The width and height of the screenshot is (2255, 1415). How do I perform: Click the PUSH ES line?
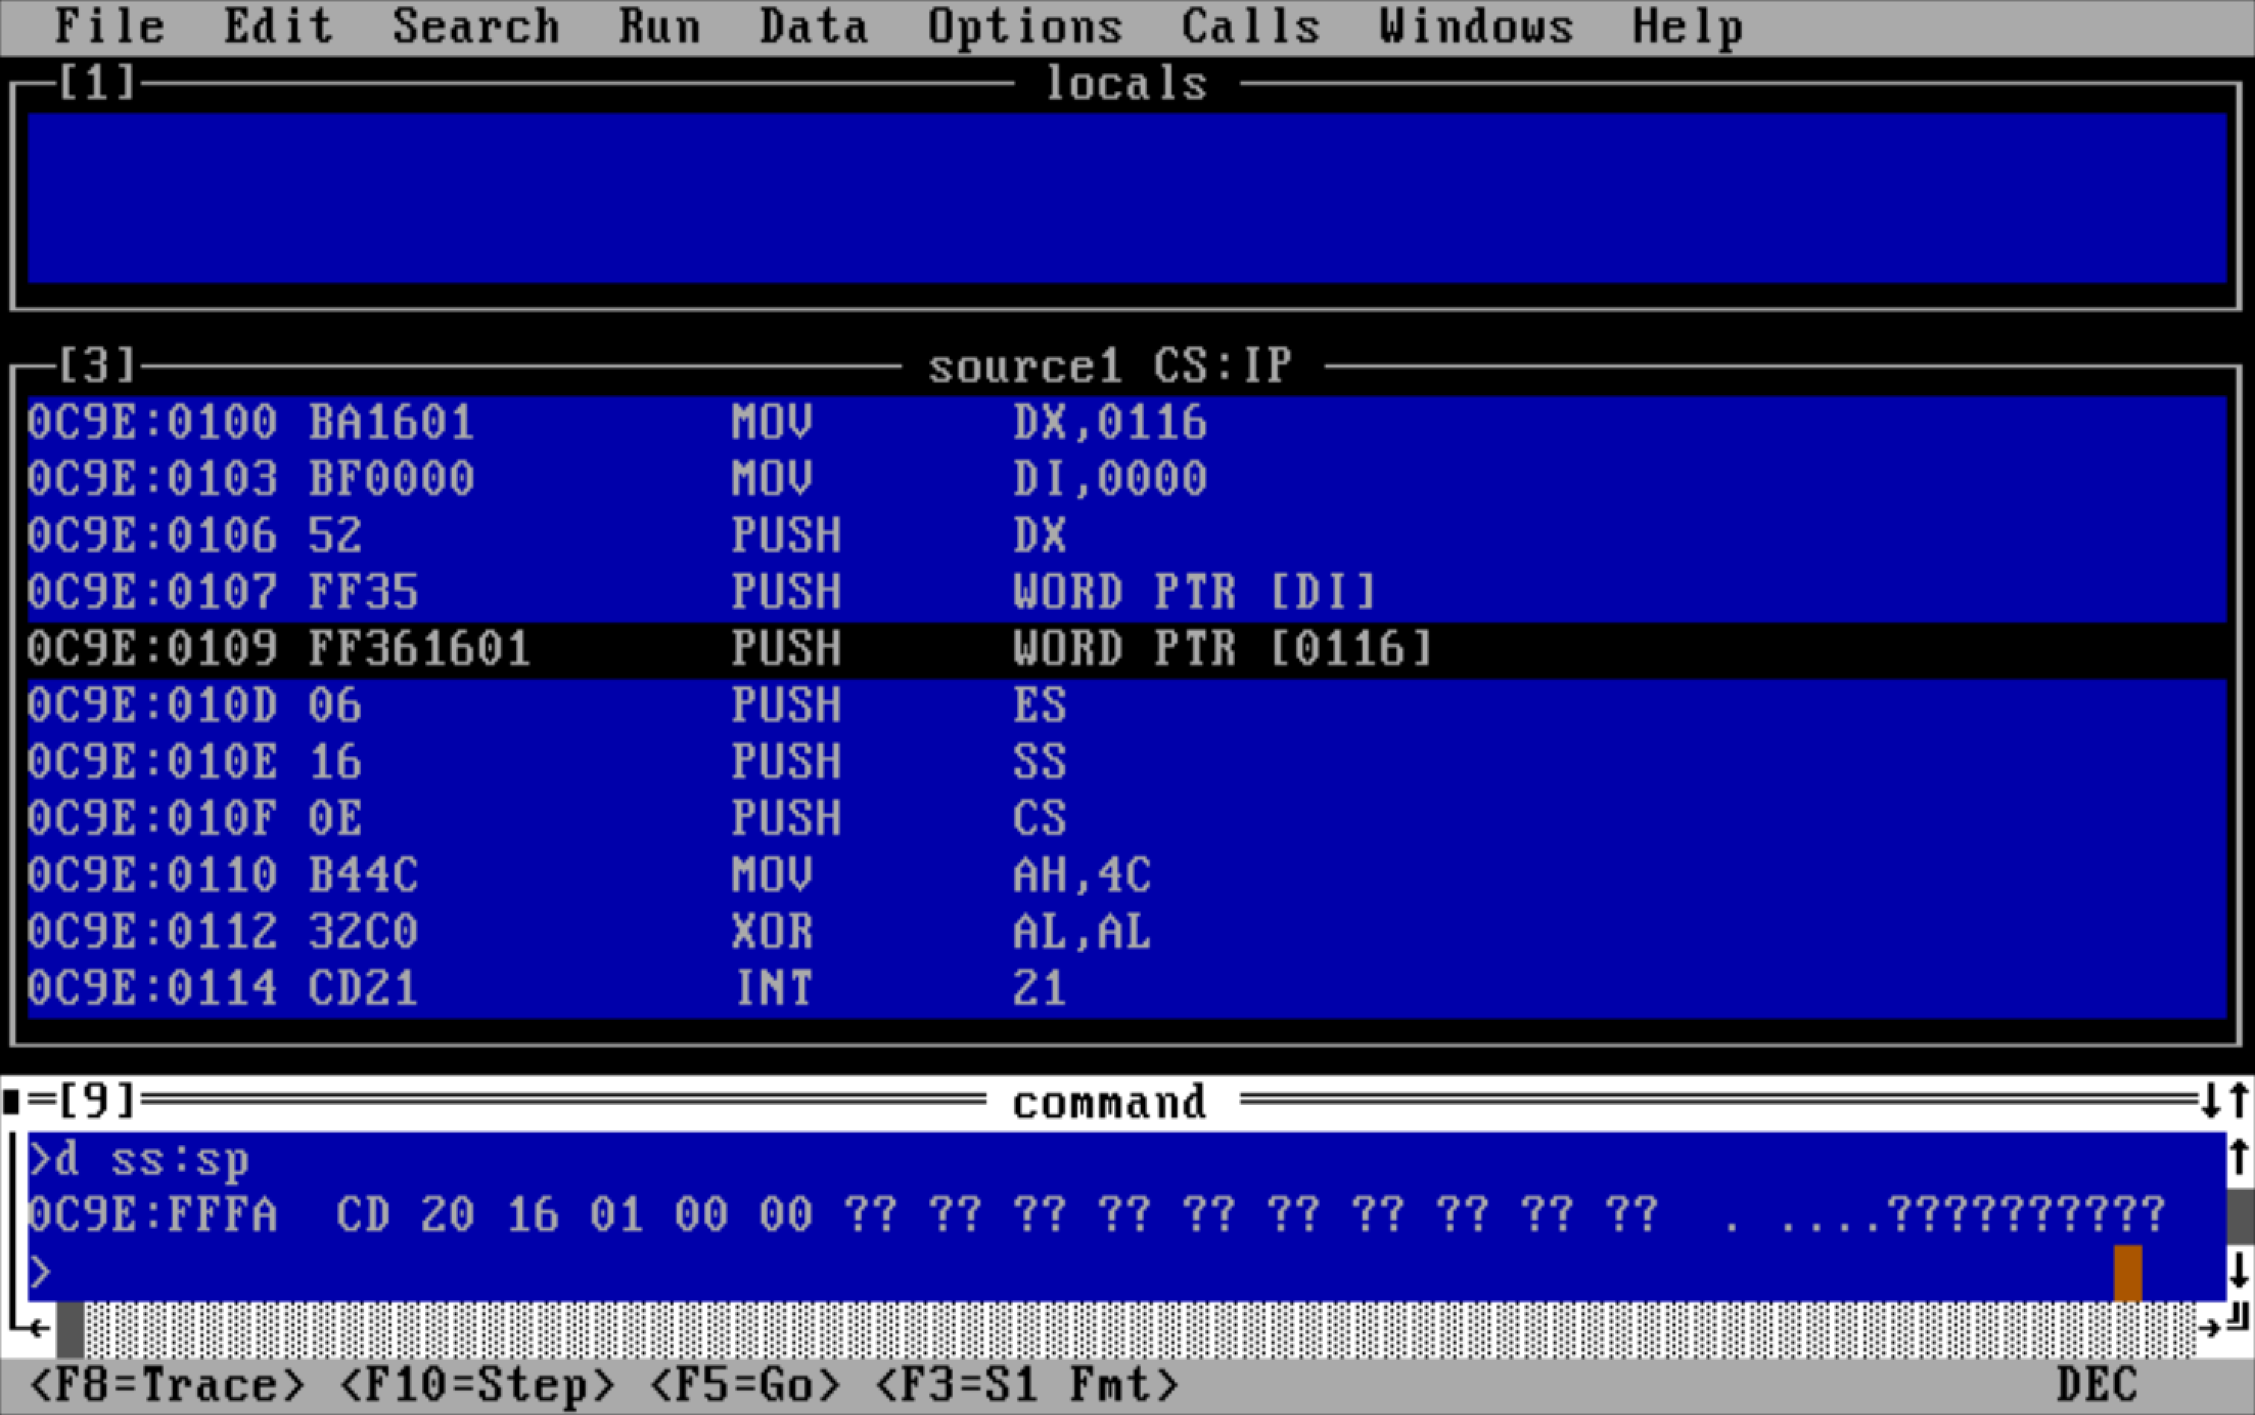[x=1127, y=705]
